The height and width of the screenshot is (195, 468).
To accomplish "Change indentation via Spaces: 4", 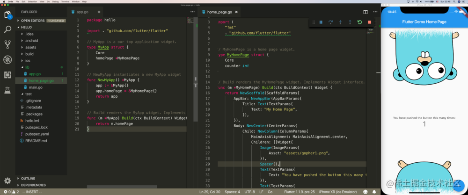I will (x=232, y=192).
